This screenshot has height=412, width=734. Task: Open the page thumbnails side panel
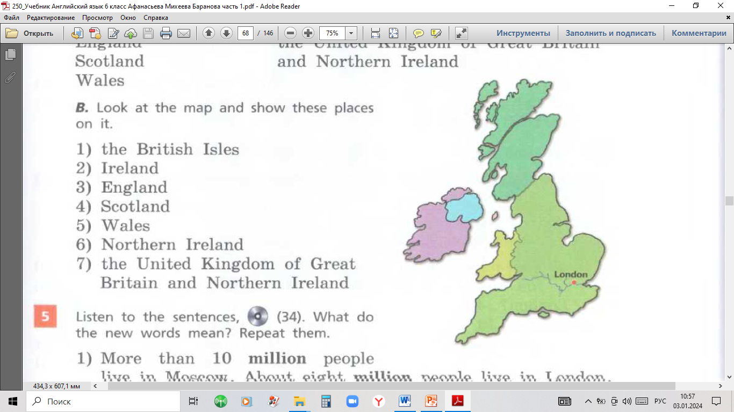pos(10,54)
